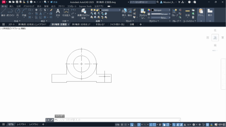Expand the Annotation (注釈) panel

coord(65,21)
